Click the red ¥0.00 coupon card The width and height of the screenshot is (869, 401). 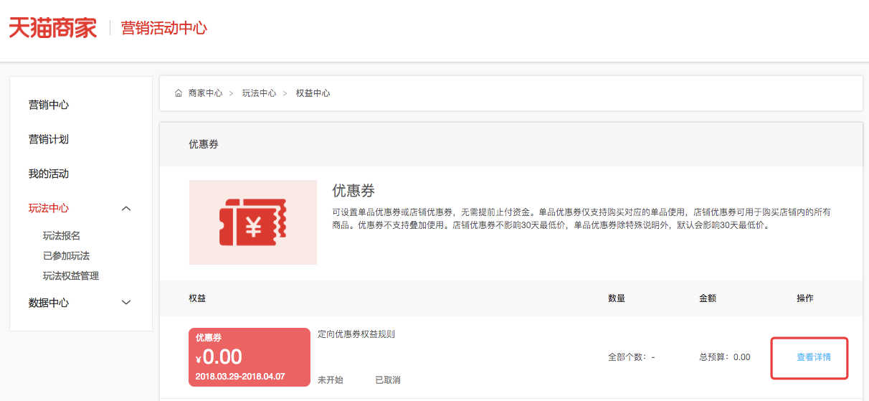tap(249, 357)
